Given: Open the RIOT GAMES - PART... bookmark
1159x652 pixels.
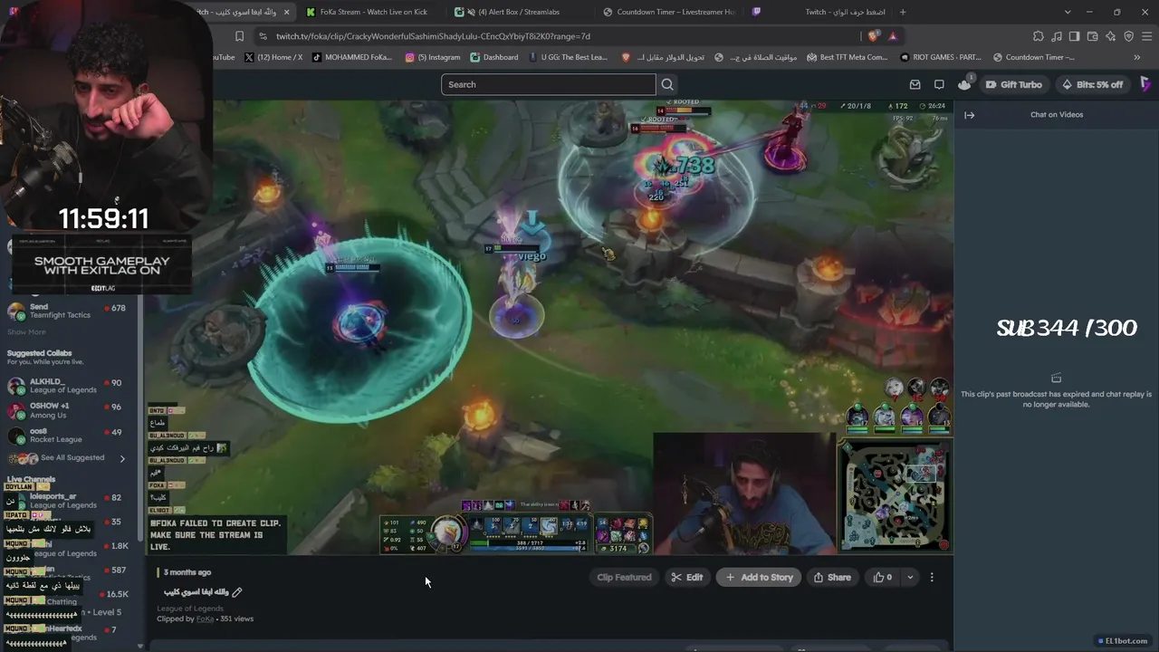Looking at the screenshot, I should pos(942,57).
